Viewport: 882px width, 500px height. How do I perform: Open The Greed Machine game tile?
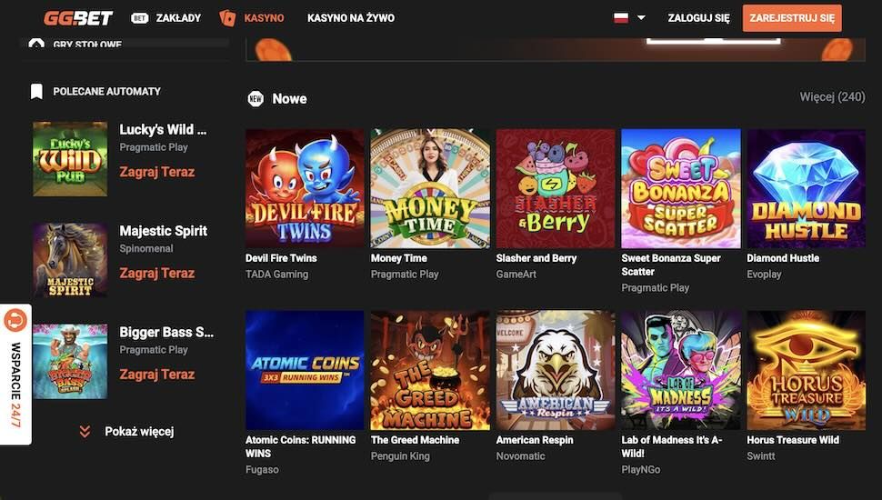point(430,370)
